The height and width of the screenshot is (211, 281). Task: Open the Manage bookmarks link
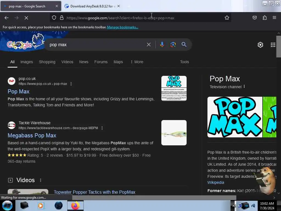coord(123,27)
